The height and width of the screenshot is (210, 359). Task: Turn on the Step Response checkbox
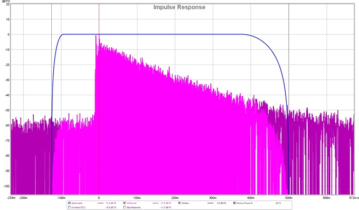[x=124, y=207]
